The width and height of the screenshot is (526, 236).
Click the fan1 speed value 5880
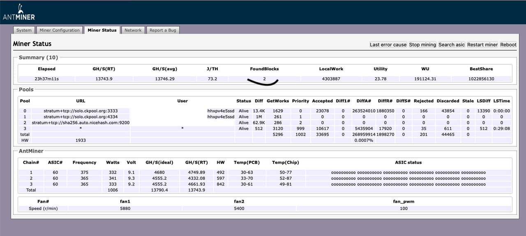125,208
